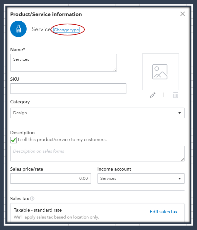Expand the Category dropdown arrow

pos(180,113)
